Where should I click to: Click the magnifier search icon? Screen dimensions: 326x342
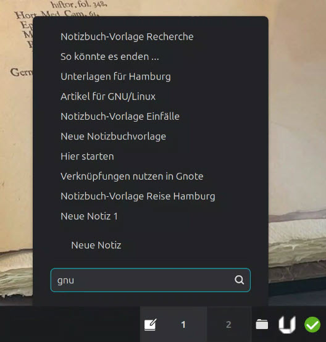point(239,280)
